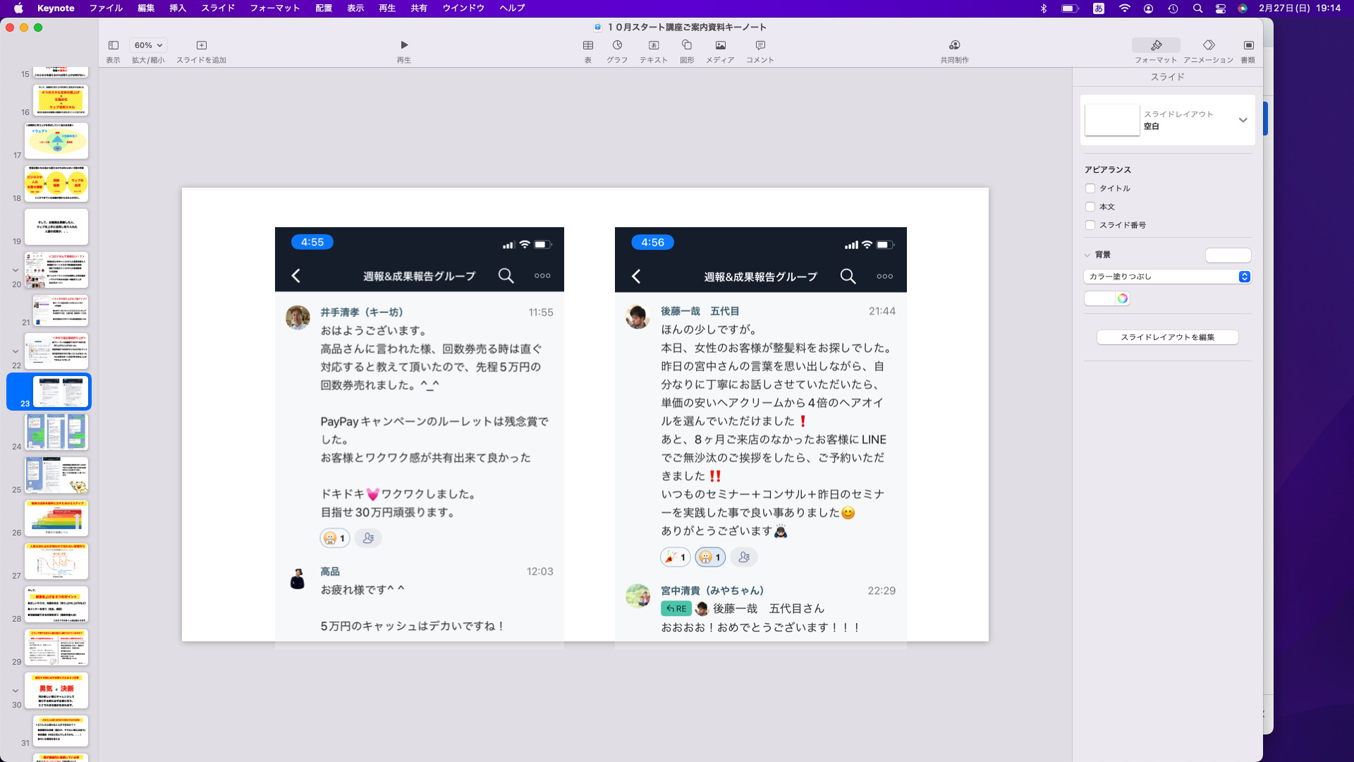
Task: Open the 挿入 menu
Action: pos(178,8)
